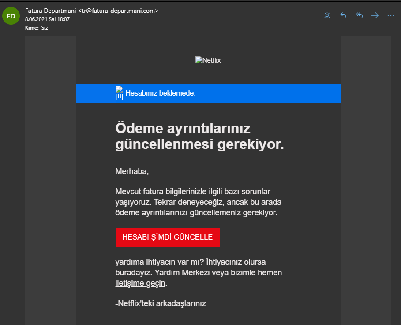This screenshot has height=325, width=401.
Task: Open the Yardım Merkezi link
Action: (182, 273)
